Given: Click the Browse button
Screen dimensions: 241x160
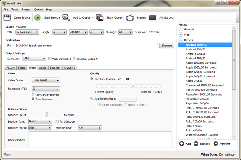Looking at the screenshot, I should pos(166,46).
